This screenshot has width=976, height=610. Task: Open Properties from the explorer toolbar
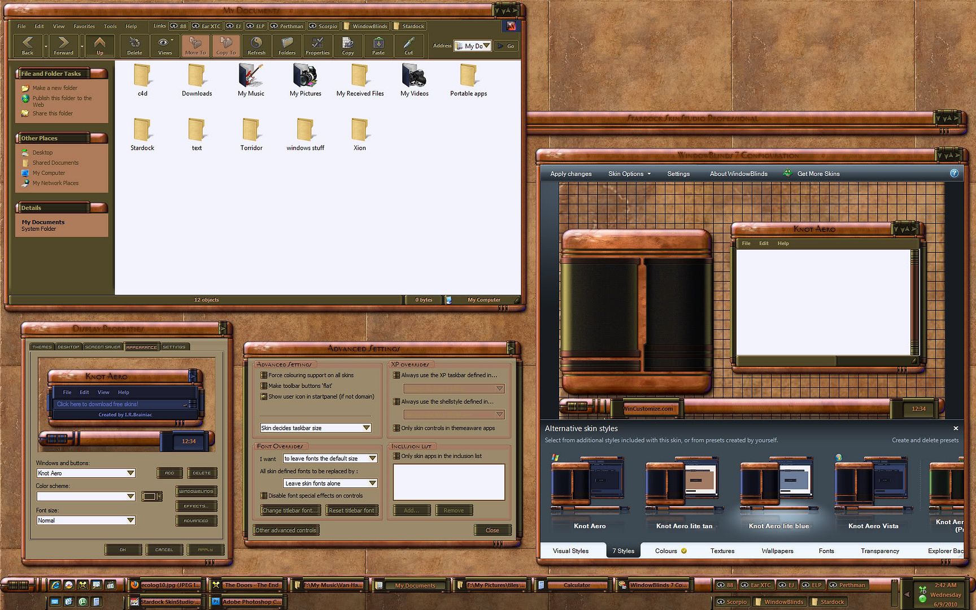(317, 45)
